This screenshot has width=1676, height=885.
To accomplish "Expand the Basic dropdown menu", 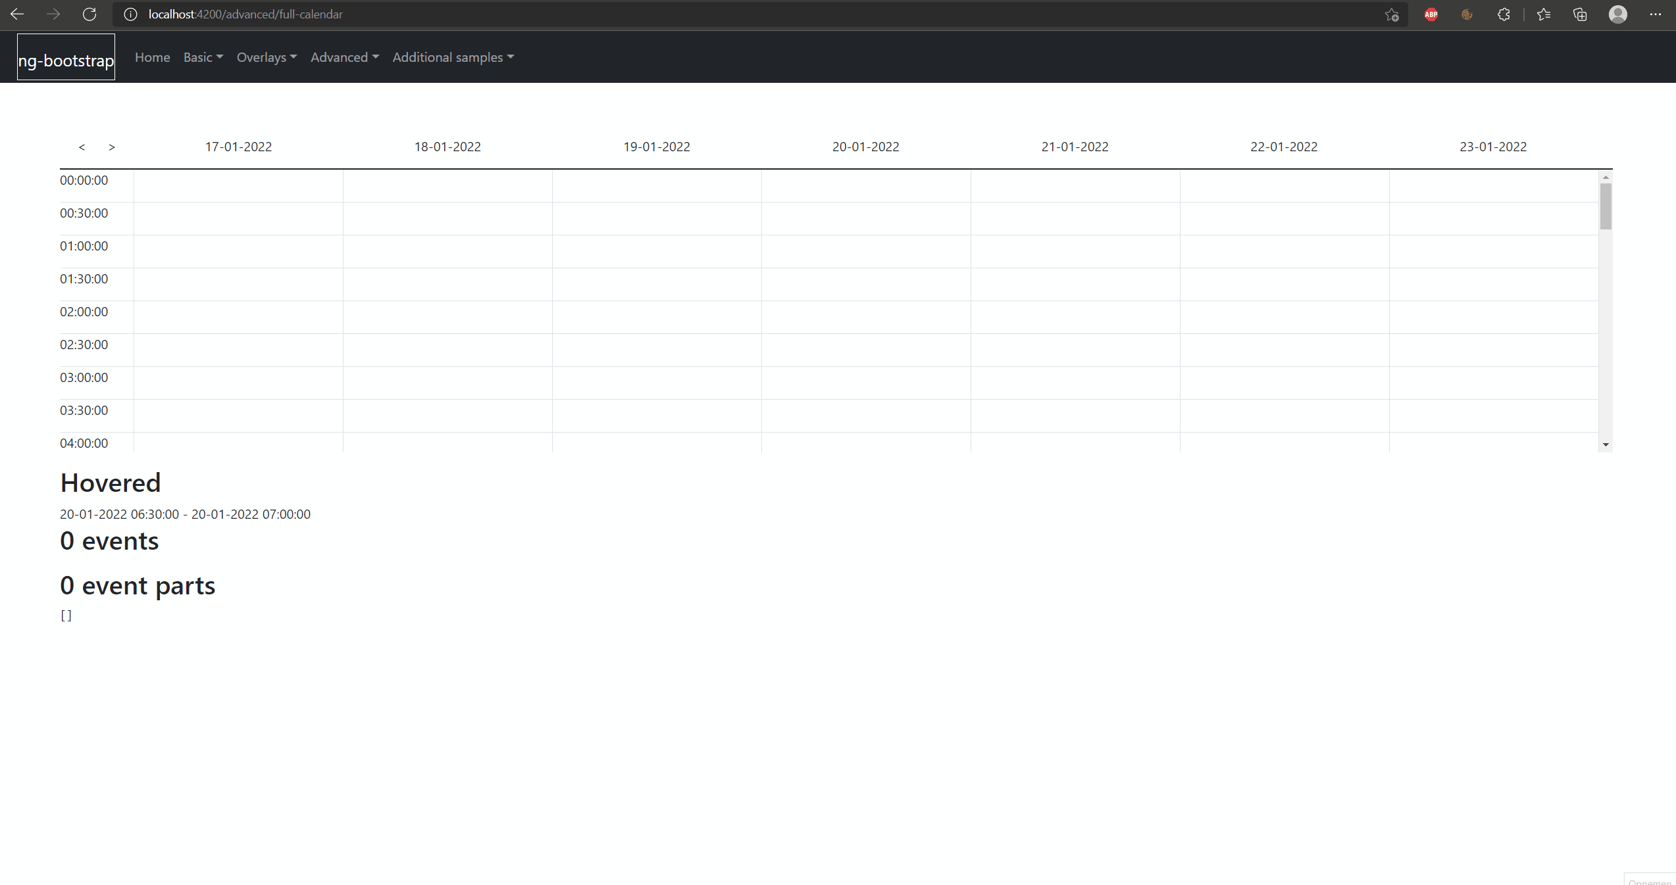I will (203, 57).
